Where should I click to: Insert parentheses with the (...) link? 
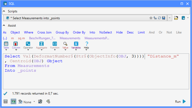[5, 38]
